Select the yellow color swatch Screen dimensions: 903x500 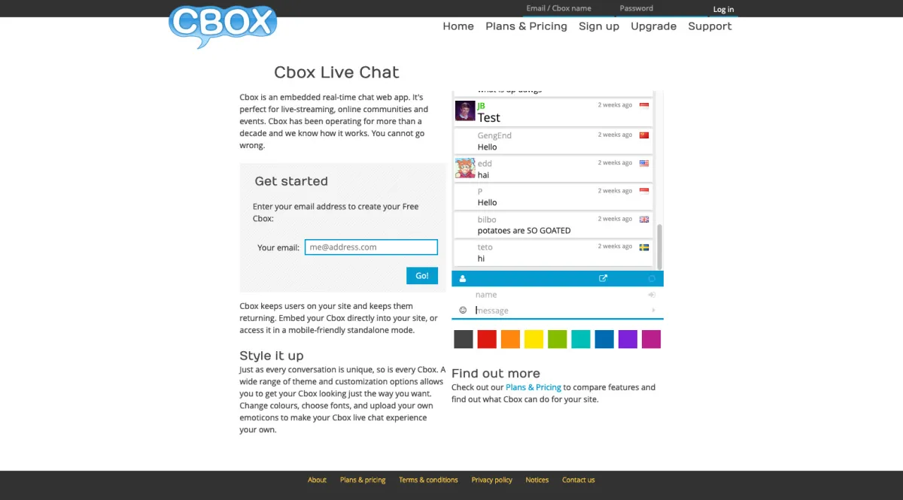(534, 339)
